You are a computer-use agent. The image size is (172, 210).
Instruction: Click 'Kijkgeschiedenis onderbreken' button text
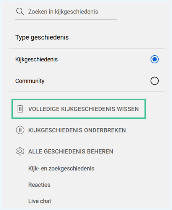77,130
